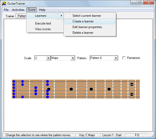Click Select current learner
Screen dimensions: 156x139
pos(90,16)
